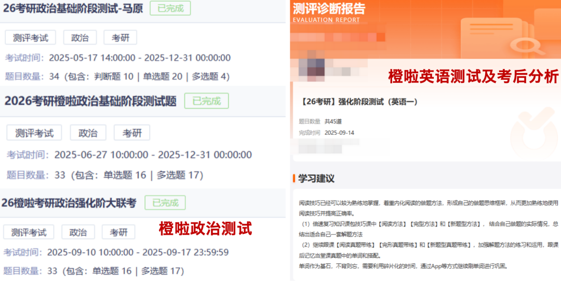Viewport: 561px width, 281px height.
Task: Click report title 【26考研】强化阶段测试（英语一）
Action: point(360,102)
